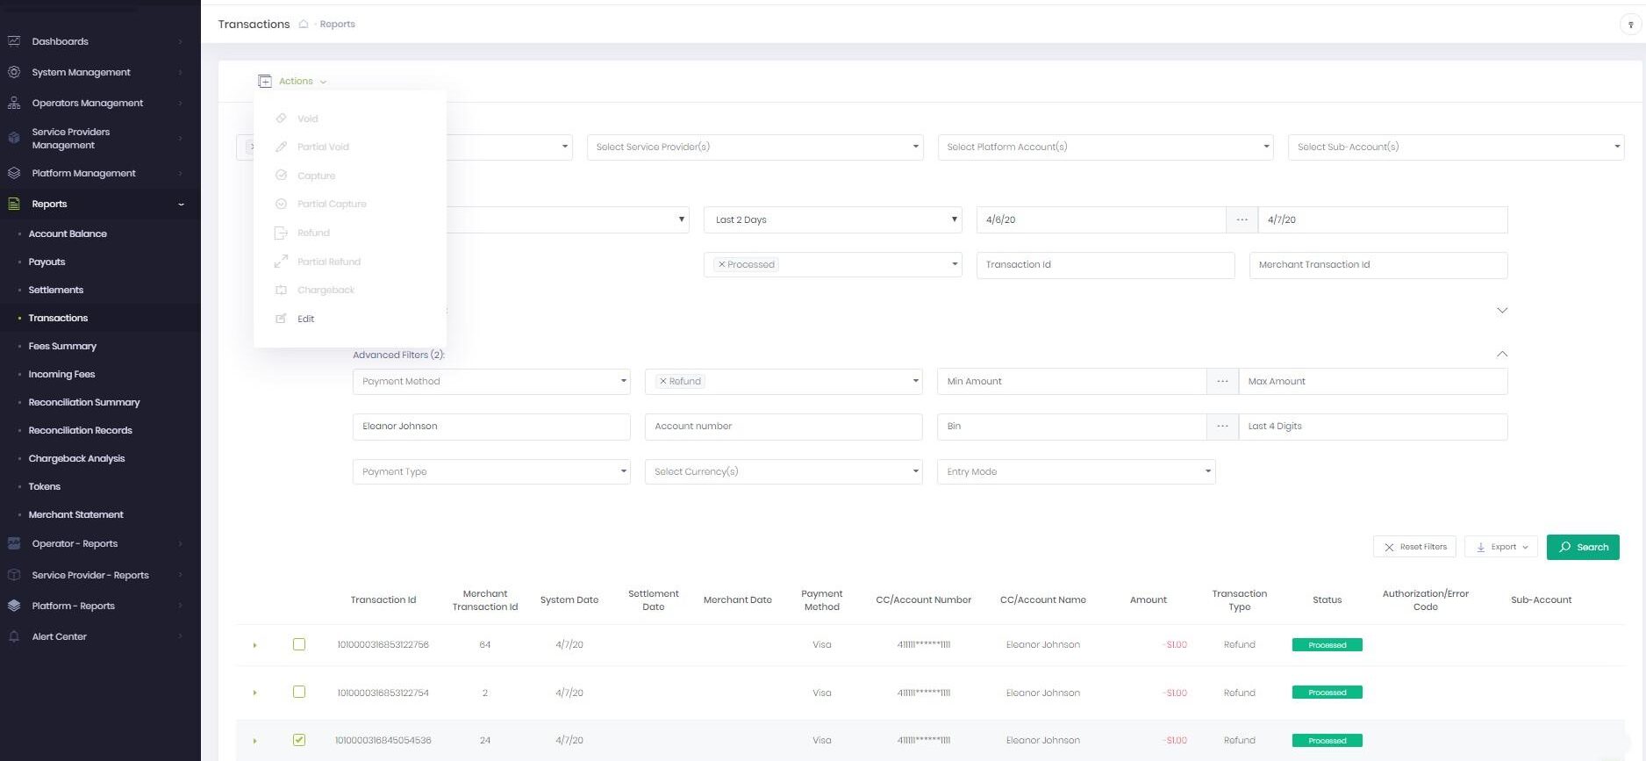Click the System Management gear icon
The width and height of the screenshot is (1646, 761).
pyautogui.click(x=14, y=72)
